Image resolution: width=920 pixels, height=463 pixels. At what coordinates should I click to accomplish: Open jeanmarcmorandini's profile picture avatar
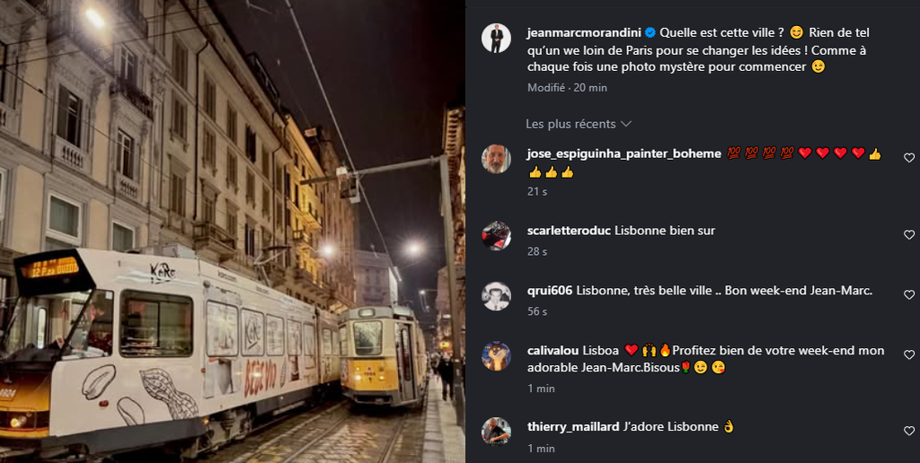pyautogui.click(x=496, y=39)
